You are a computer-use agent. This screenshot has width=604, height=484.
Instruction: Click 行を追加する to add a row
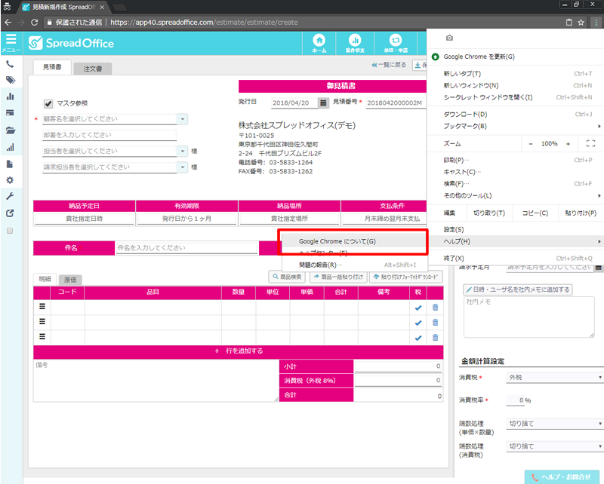(x=239, y=351)
